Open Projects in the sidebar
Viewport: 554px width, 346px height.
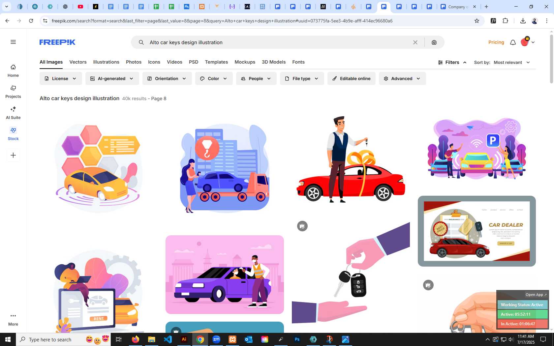pyautogui.click(x=13, y=92)
